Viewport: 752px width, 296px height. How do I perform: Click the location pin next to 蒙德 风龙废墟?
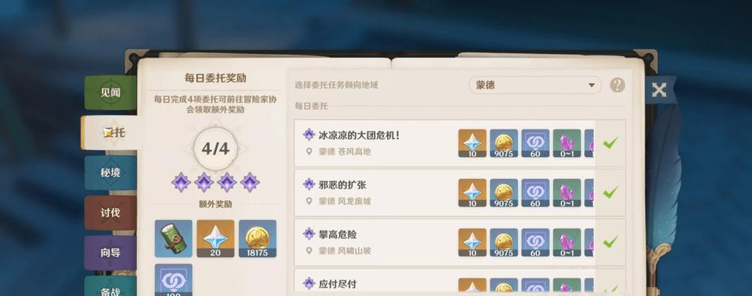[310, 201]
